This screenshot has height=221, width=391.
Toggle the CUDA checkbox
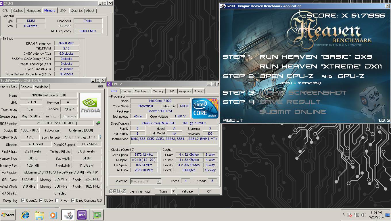point(41,201)
